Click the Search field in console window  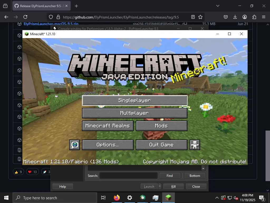point(128,176)
